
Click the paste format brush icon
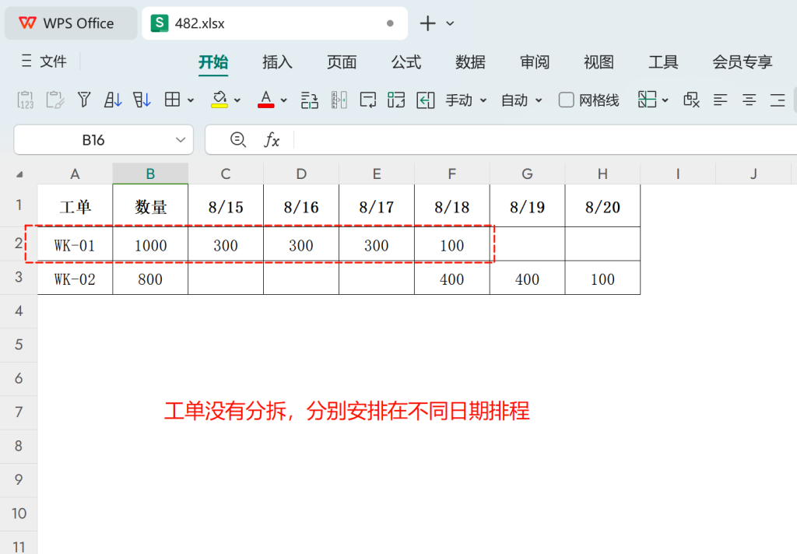55,100
